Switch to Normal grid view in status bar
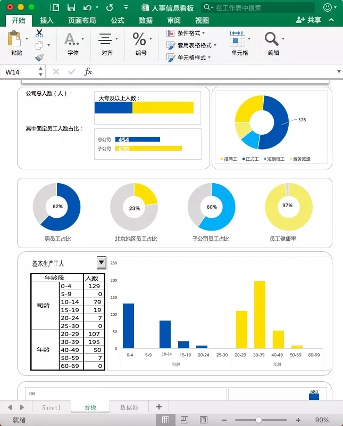The width and height of the screenshot is (343, 426). click(165, 420)
